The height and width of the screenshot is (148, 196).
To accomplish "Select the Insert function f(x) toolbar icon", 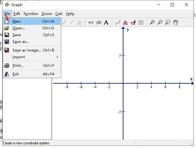I will 99,22.
